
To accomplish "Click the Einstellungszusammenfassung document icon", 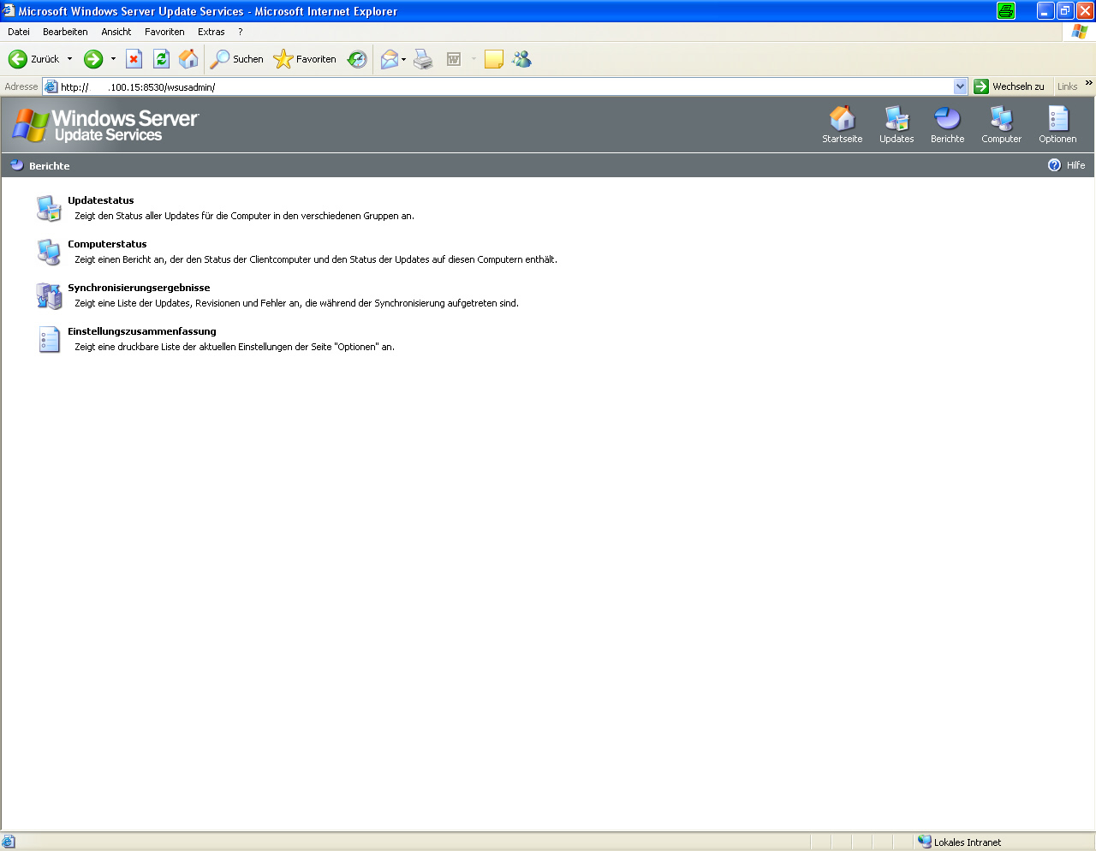I will [x=49, y=339].
